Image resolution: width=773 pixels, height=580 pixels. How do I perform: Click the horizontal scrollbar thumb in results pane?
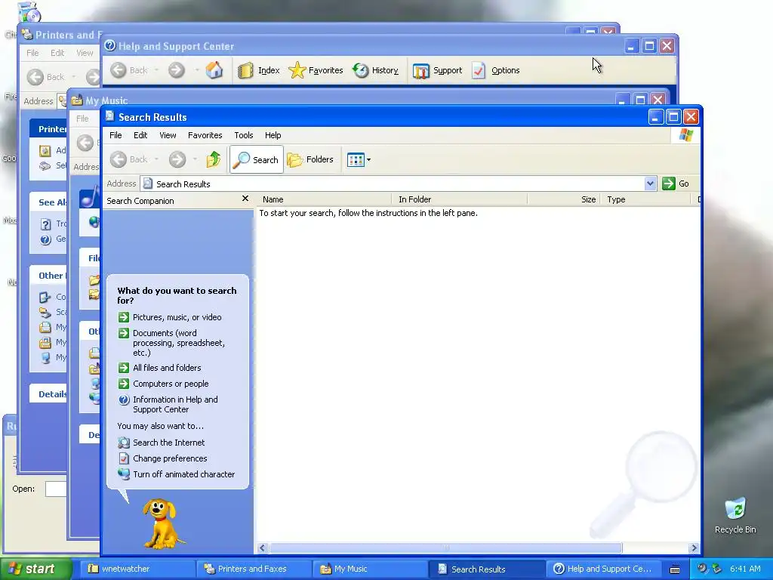pos(445,548)
